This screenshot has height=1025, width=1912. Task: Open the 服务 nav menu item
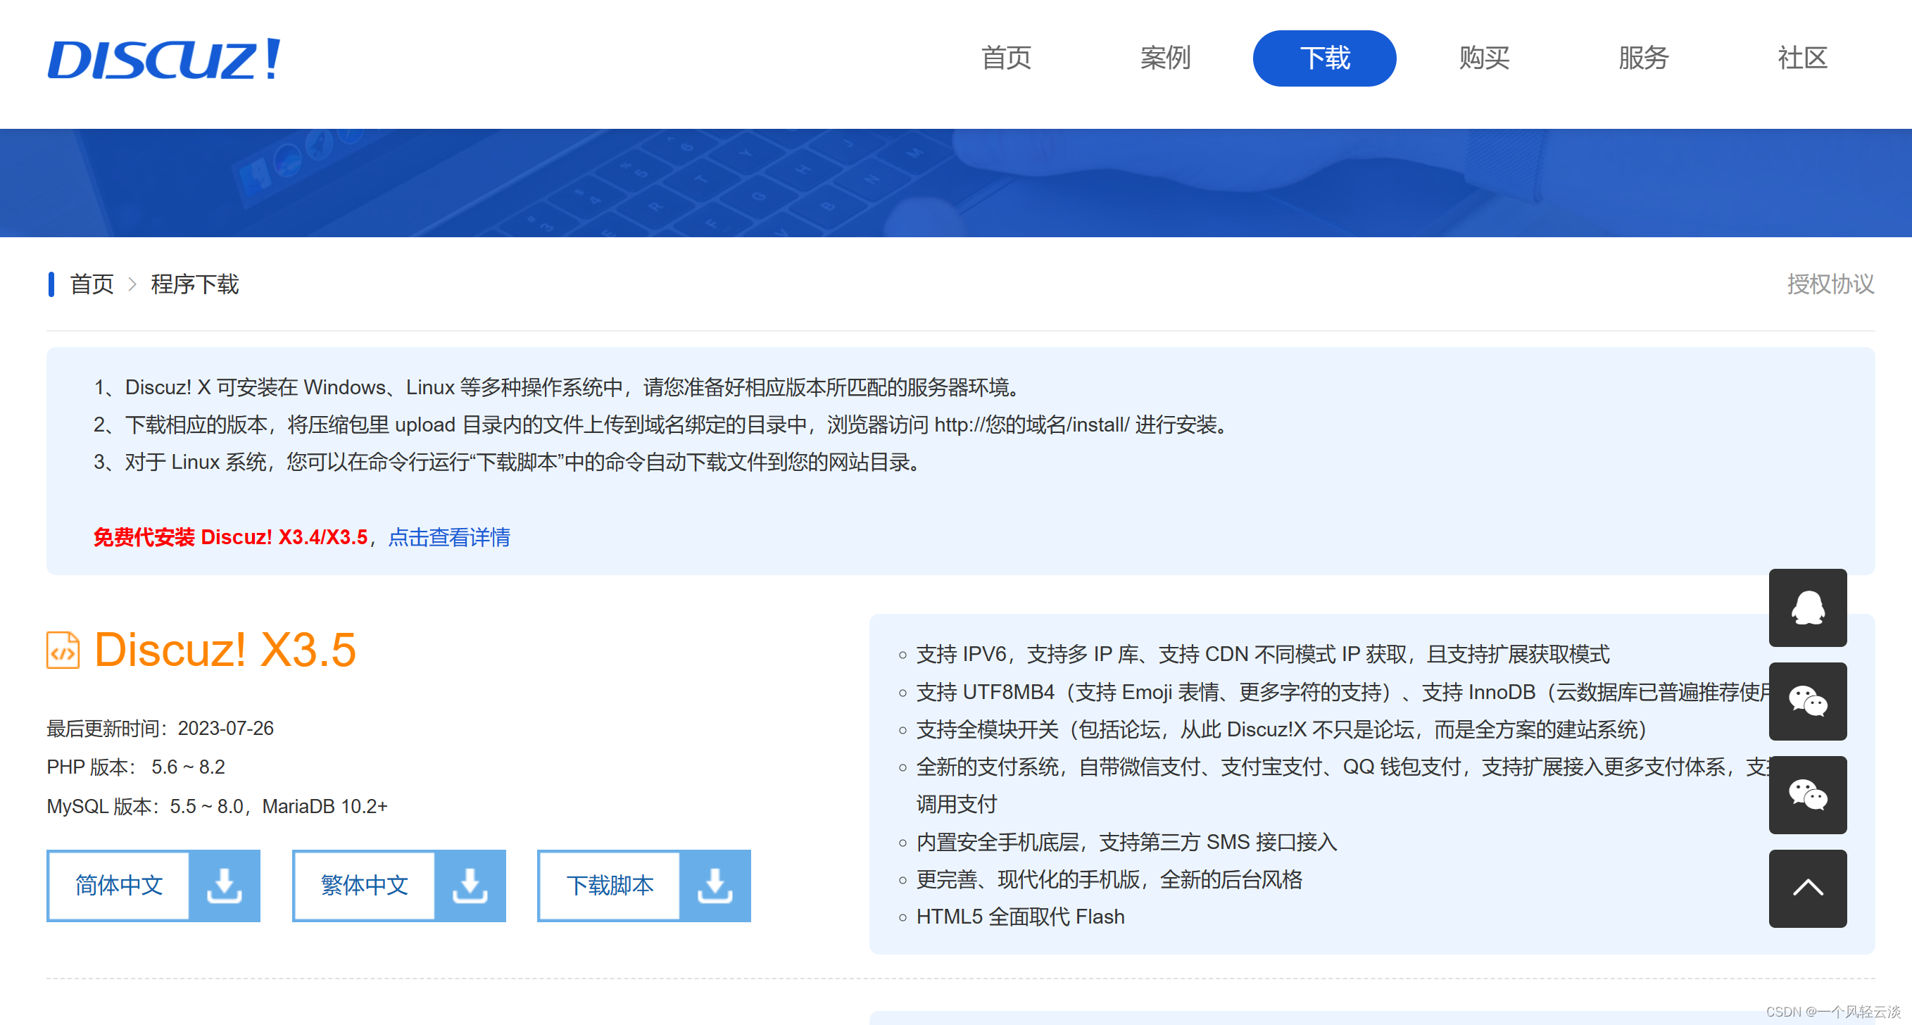click(1643, 58)
